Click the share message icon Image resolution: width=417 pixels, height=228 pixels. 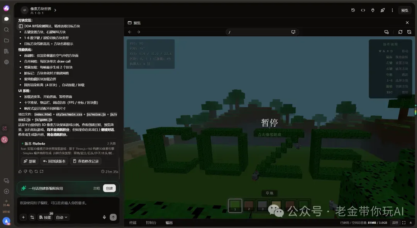point(41,171)
